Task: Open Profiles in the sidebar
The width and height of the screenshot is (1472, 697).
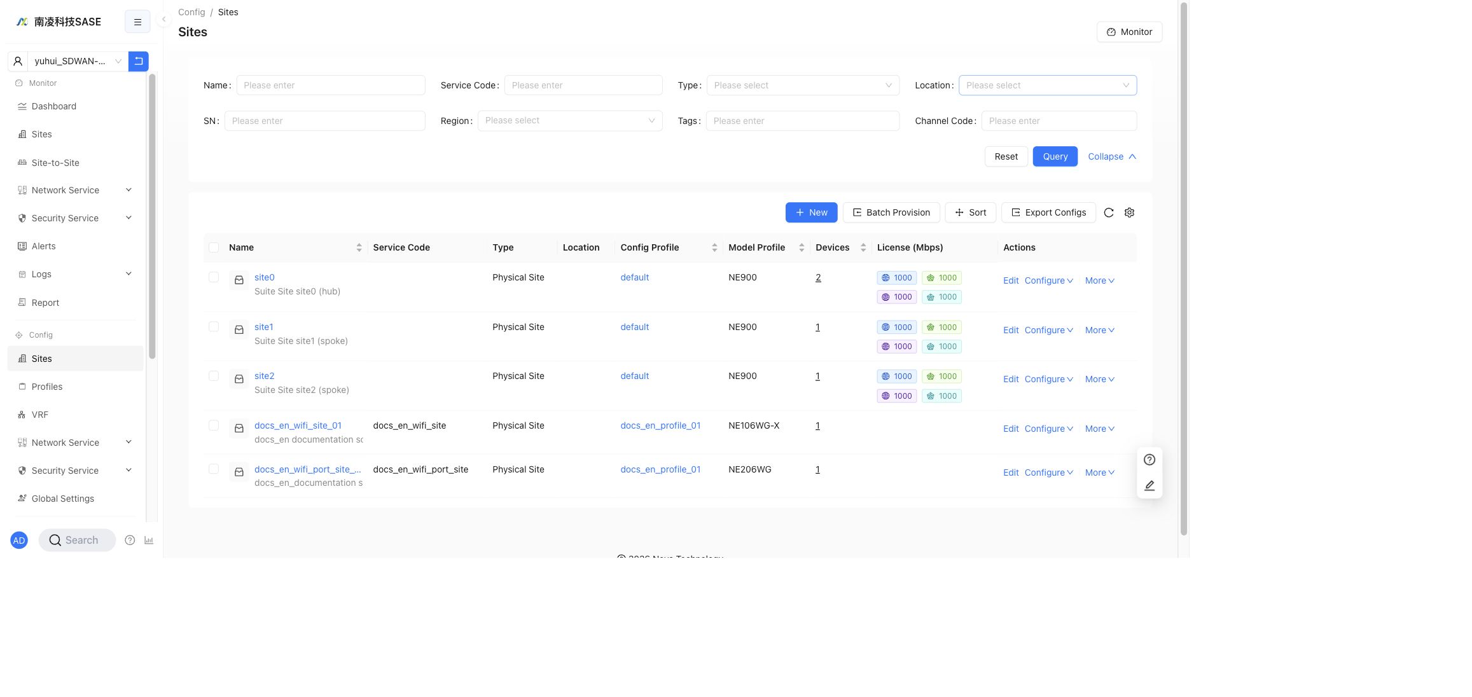Action: [x=75, y=387]
